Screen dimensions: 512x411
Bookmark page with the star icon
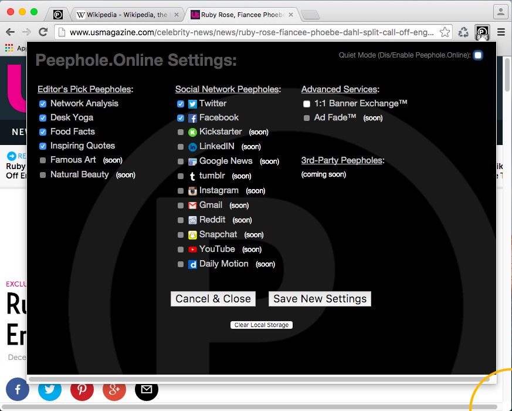click(445, 32)
